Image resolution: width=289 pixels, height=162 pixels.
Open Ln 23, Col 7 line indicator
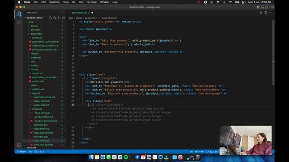(212, 152)
